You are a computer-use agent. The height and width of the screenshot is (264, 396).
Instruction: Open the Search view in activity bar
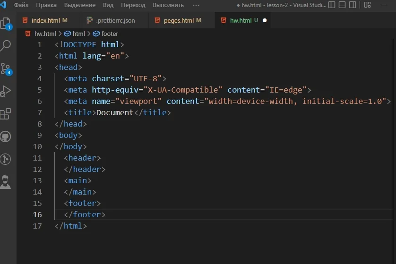6,46
